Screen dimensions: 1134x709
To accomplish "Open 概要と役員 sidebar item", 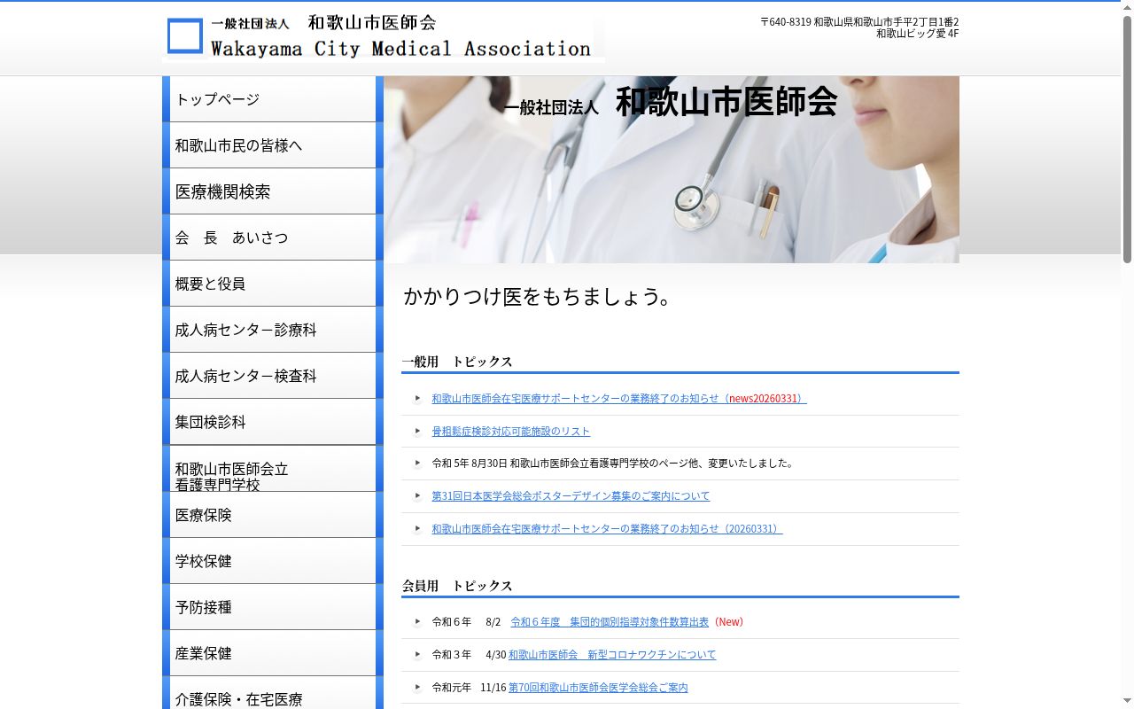I will pyautogui.click(x=273, y=284).
